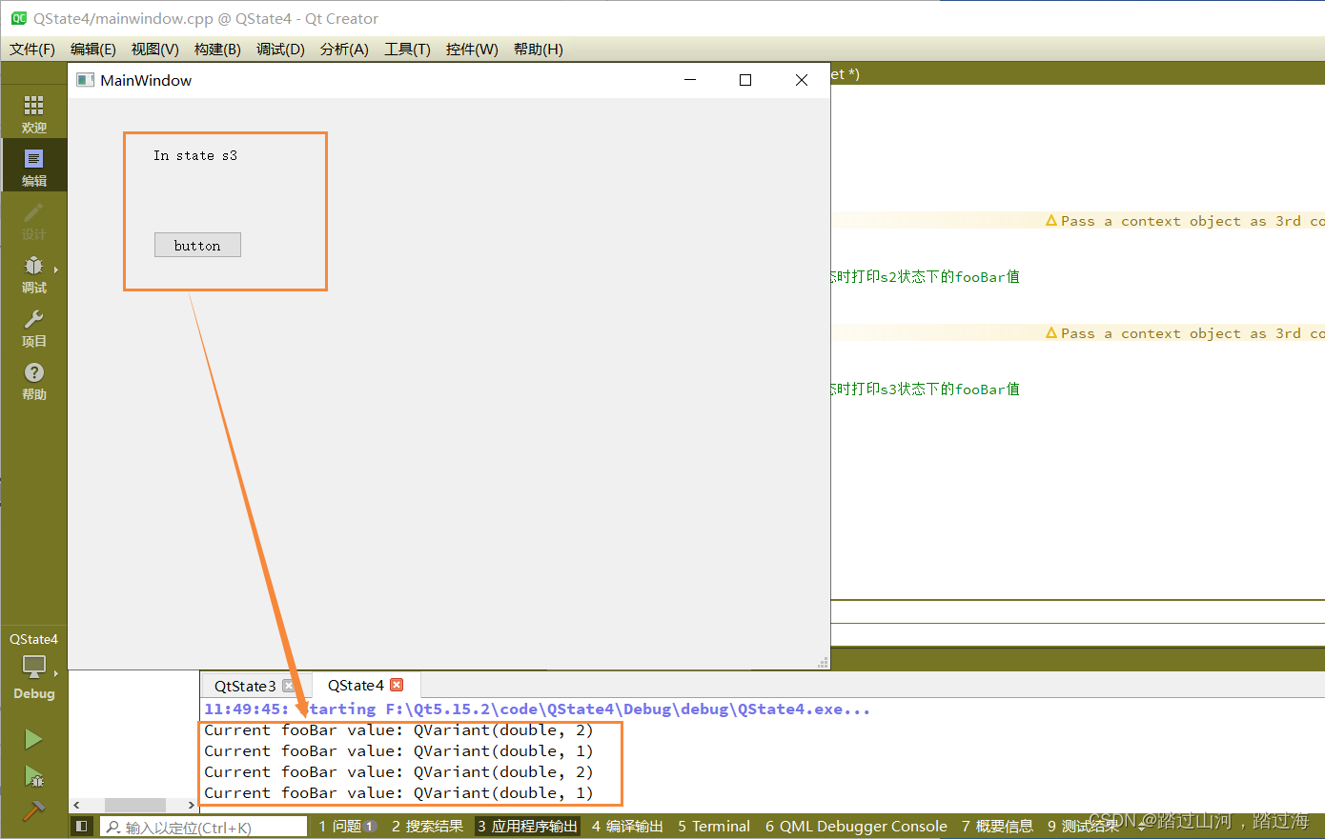1325x839 pixels.
Task: Open the 分析(A) menu
Action: coord(344,50)
